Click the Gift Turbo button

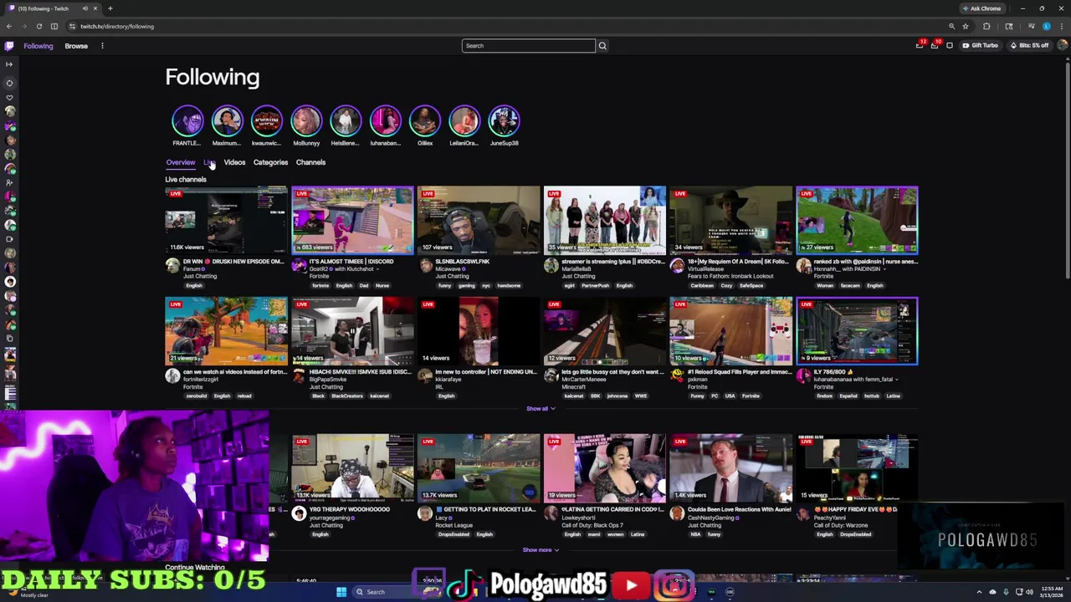coord(979,45)
